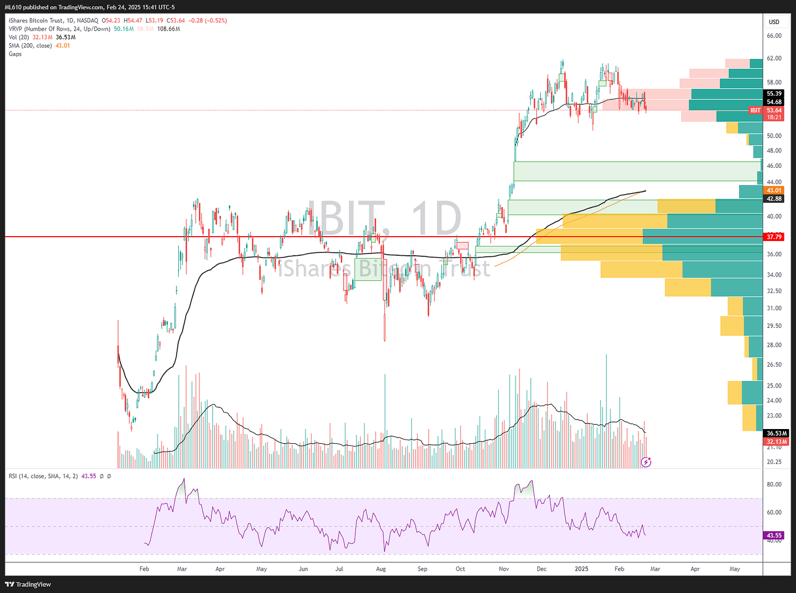This screenshot has width=796, height=593.
Task: Click the 108.66M total value in the VRVP legend
Action: [x=168, y=29]
